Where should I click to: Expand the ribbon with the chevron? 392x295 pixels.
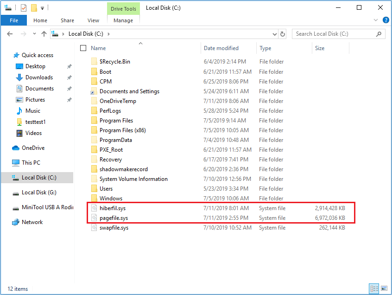pyautogui.click(x=375, y=20)
